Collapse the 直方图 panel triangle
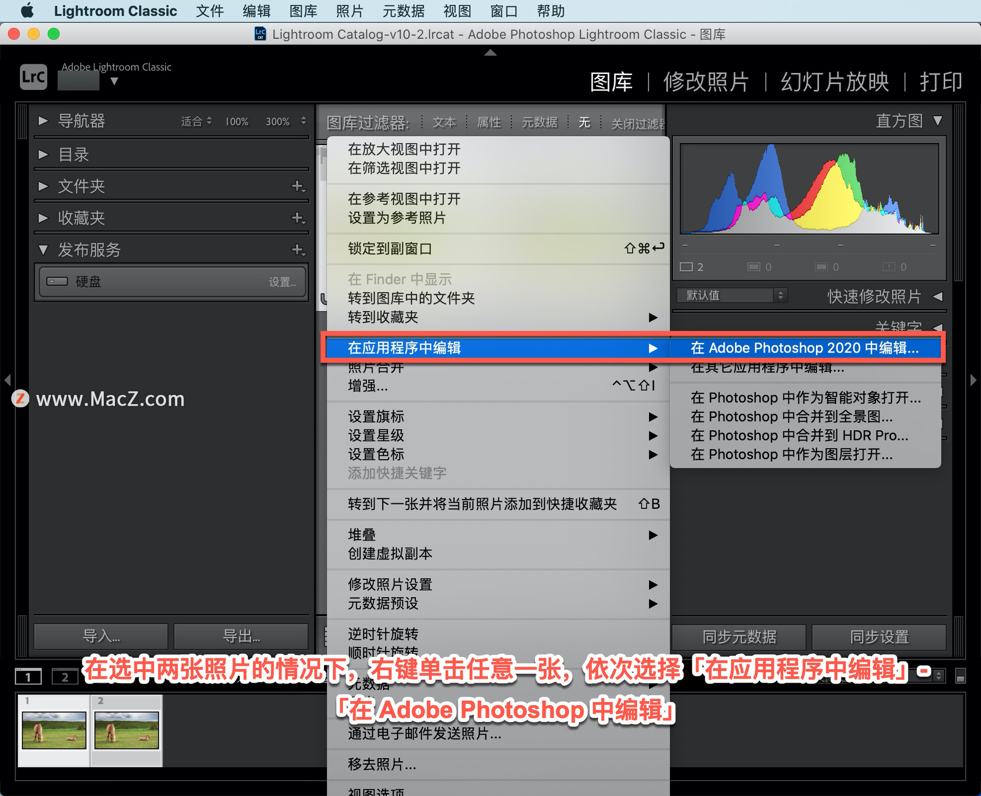 (x=938, y=121)
